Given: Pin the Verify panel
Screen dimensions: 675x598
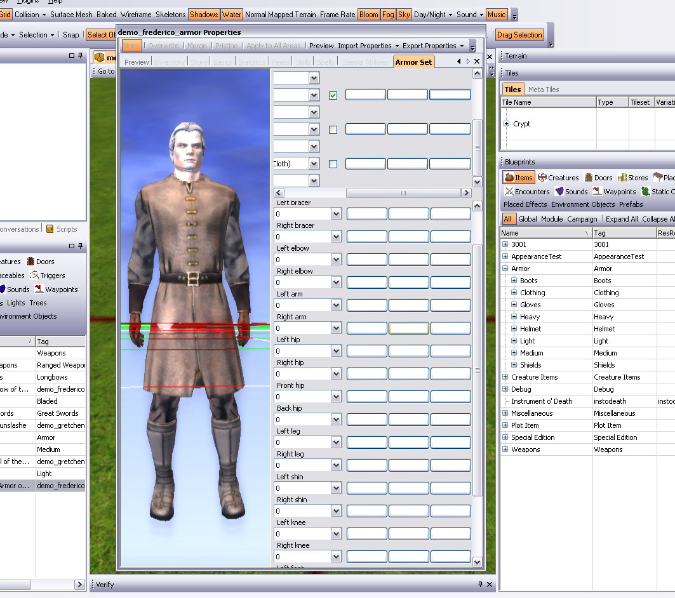Looking at the screenshot, I should 481,584.
